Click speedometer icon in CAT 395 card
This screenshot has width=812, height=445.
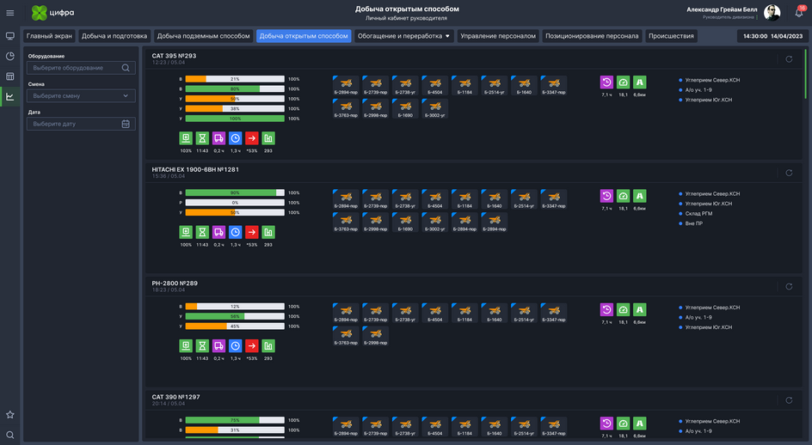[623, 82]
